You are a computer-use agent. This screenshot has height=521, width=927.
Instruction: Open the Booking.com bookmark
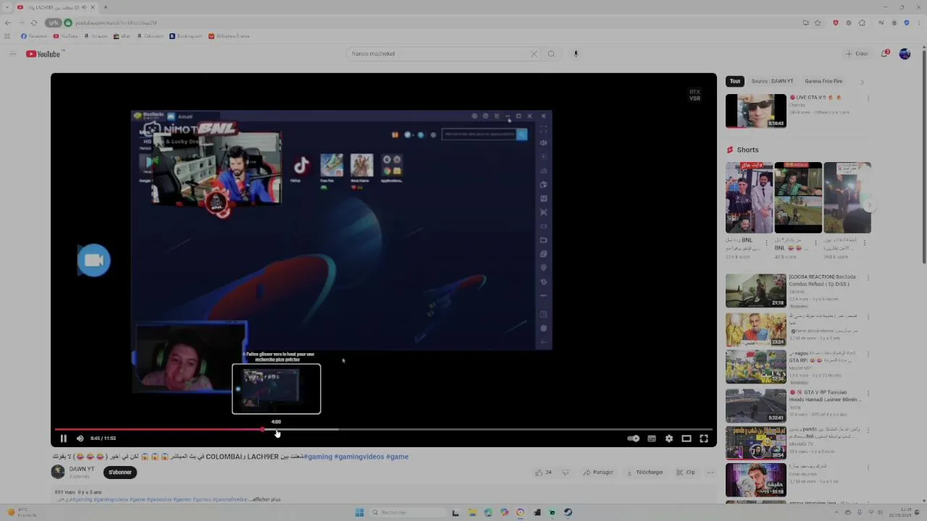pyautogui.click(x=185, y=36)
